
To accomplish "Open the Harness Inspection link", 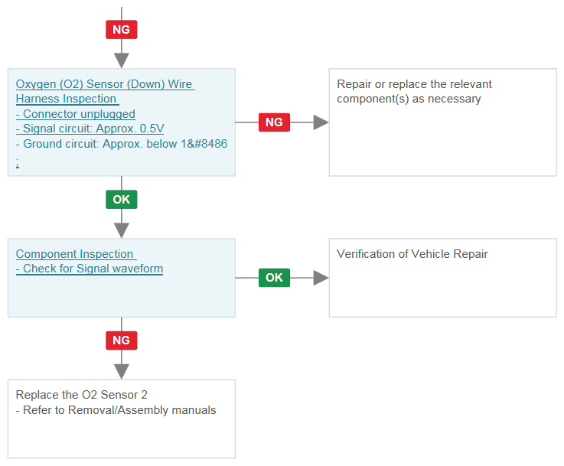I will tap(67, 99).
